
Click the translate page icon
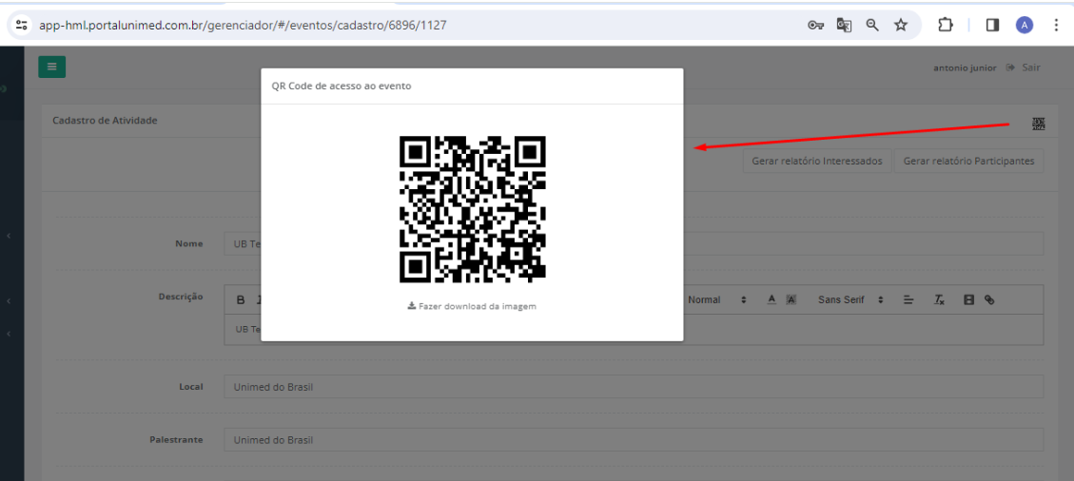844,26
